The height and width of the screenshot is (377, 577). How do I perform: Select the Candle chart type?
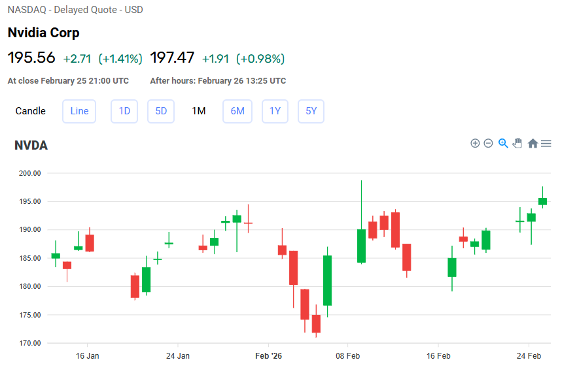coord(31,111)
